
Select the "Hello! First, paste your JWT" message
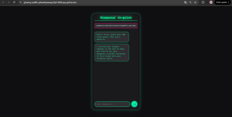112,37
